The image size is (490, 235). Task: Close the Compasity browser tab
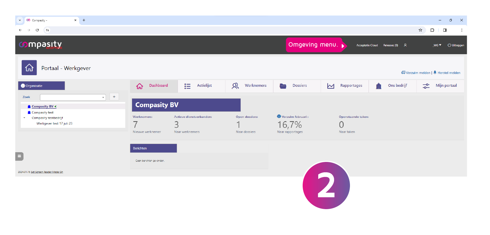click(x=75, y=20)
